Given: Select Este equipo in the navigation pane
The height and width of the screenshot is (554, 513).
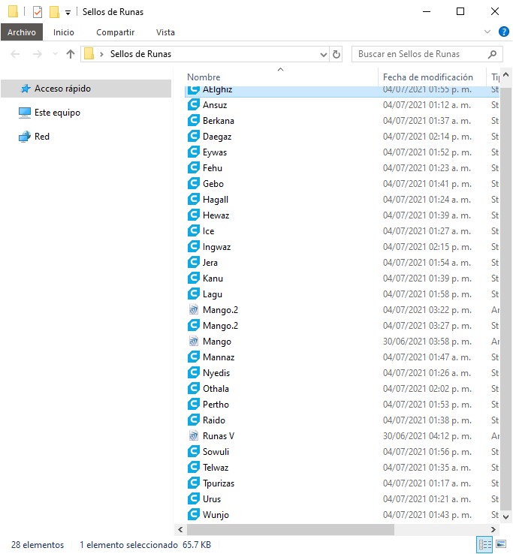Looking at the screenshot, I should 57,113.
